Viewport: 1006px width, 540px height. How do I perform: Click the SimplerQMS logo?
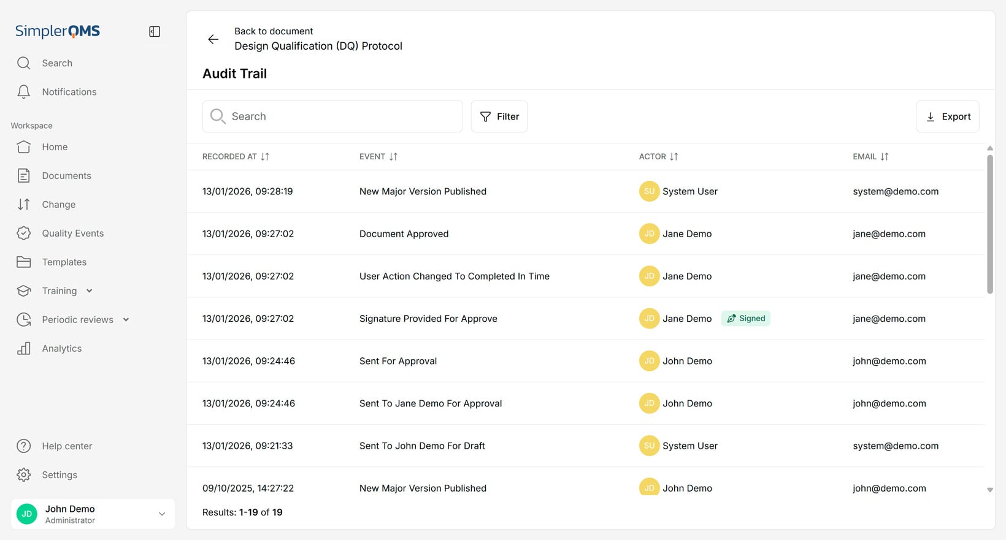(x=58, y=31)
